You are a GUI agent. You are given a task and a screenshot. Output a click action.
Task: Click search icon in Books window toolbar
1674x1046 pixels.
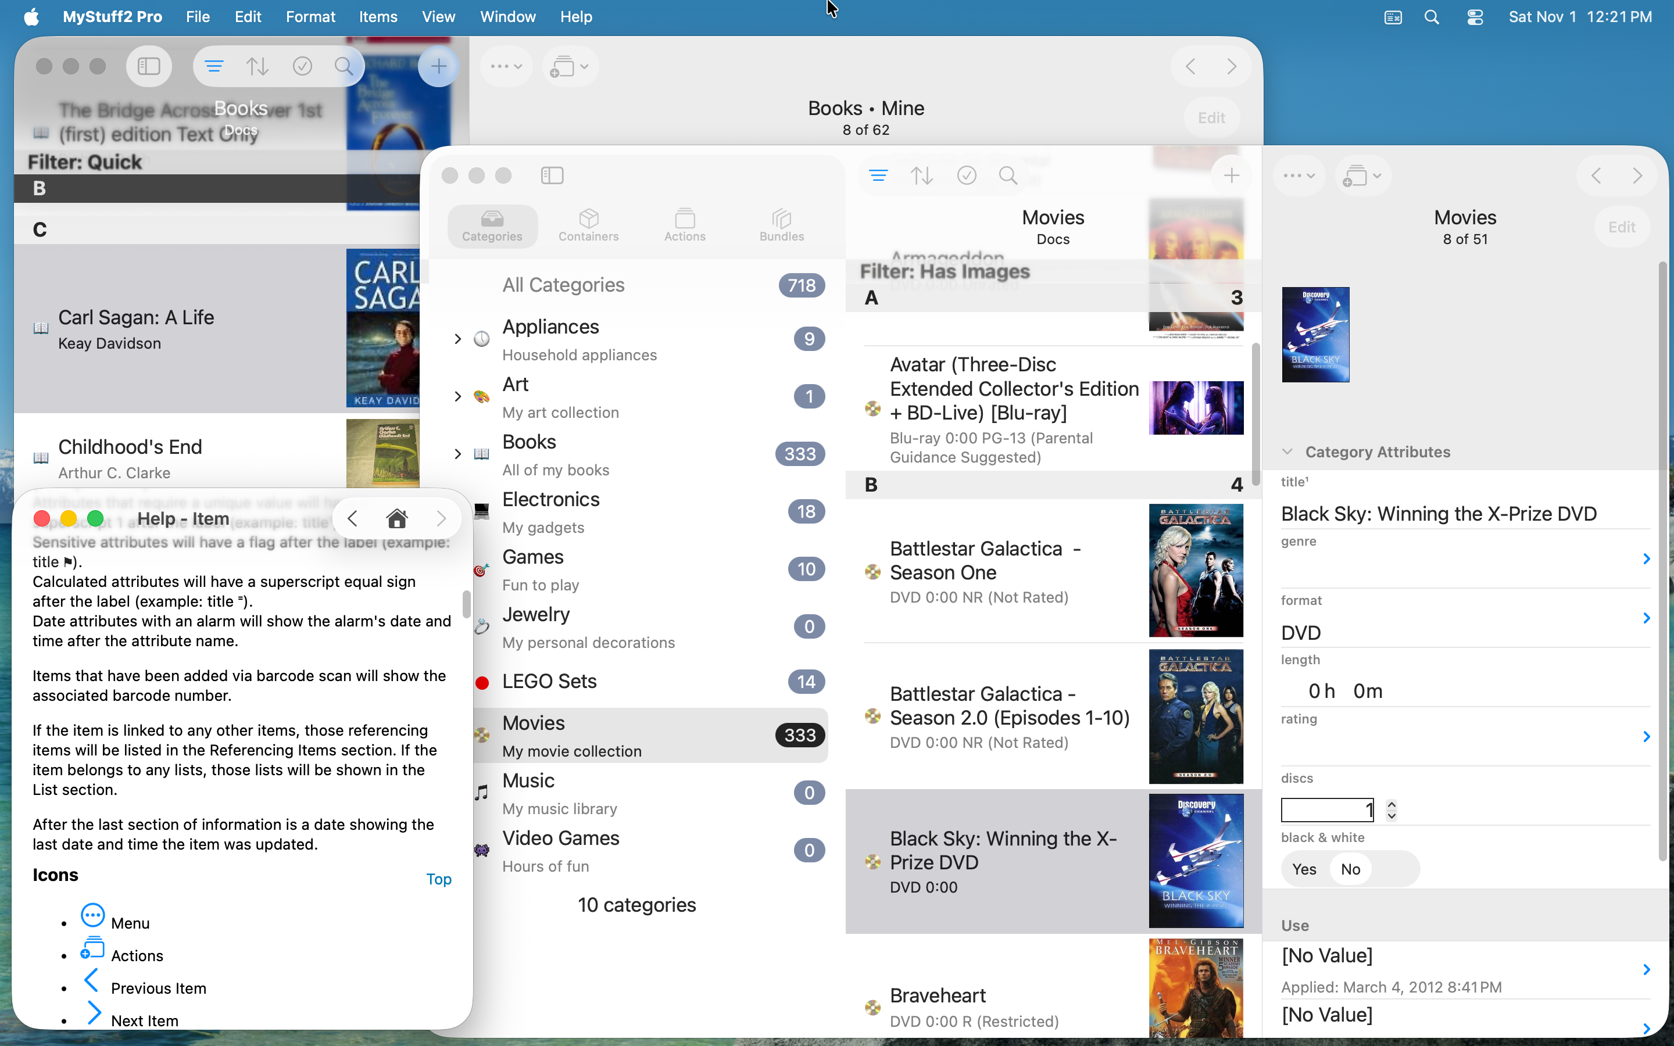(344, 66)
